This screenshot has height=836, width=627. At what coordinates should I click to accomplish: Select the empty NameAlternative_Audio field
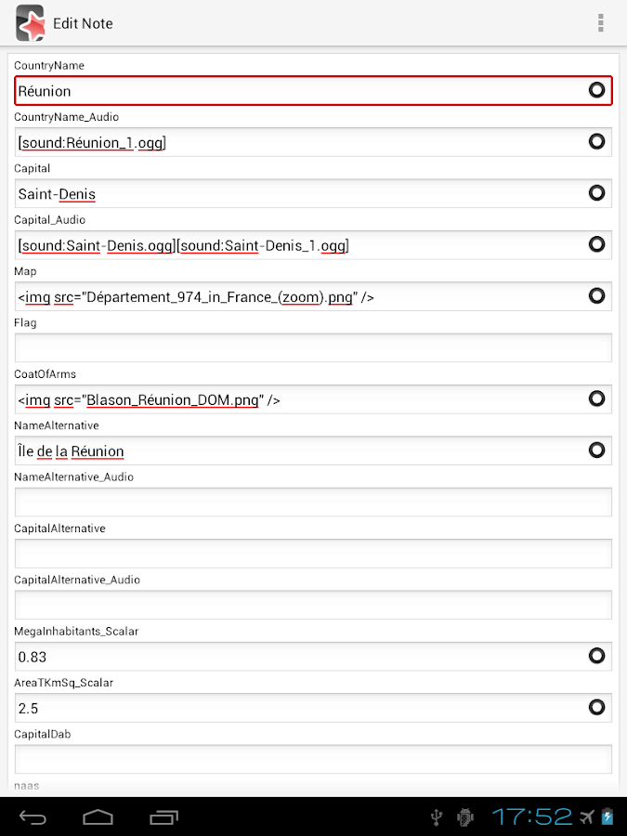[313, 502]
